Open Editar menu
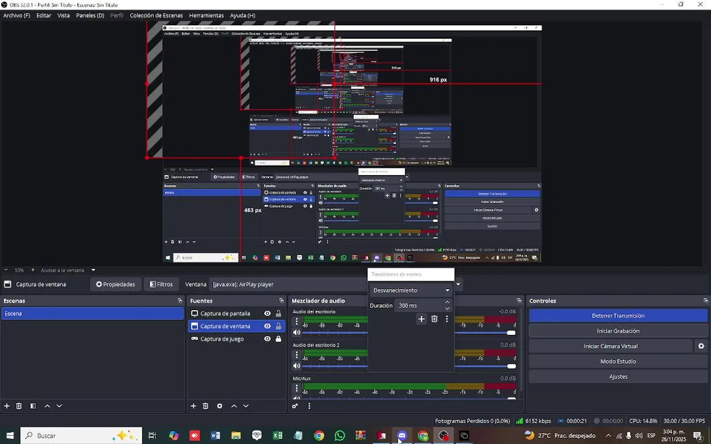Screen dimensions: 711x444 pyautogui.click(x=44, y=15)
